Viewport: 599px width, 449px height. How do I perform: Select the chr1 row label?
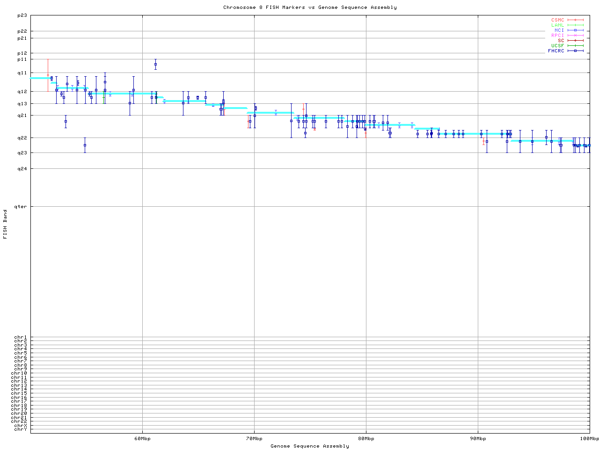tap(21, 337)
